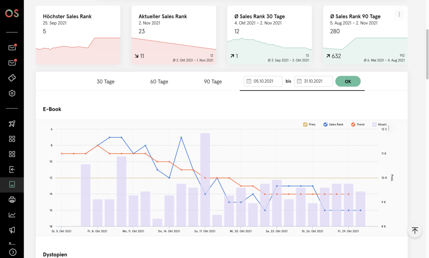Open the line chart sidebar icon
Image resolution: width=429 pixels, height=258 pixels.
point(12,215)
